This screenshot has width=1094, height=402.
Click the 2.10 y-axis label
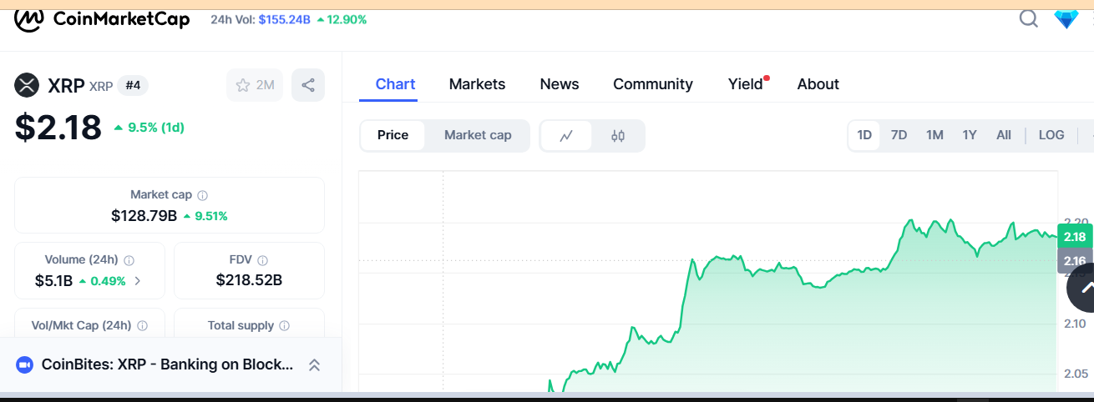tap(1075, 324)
